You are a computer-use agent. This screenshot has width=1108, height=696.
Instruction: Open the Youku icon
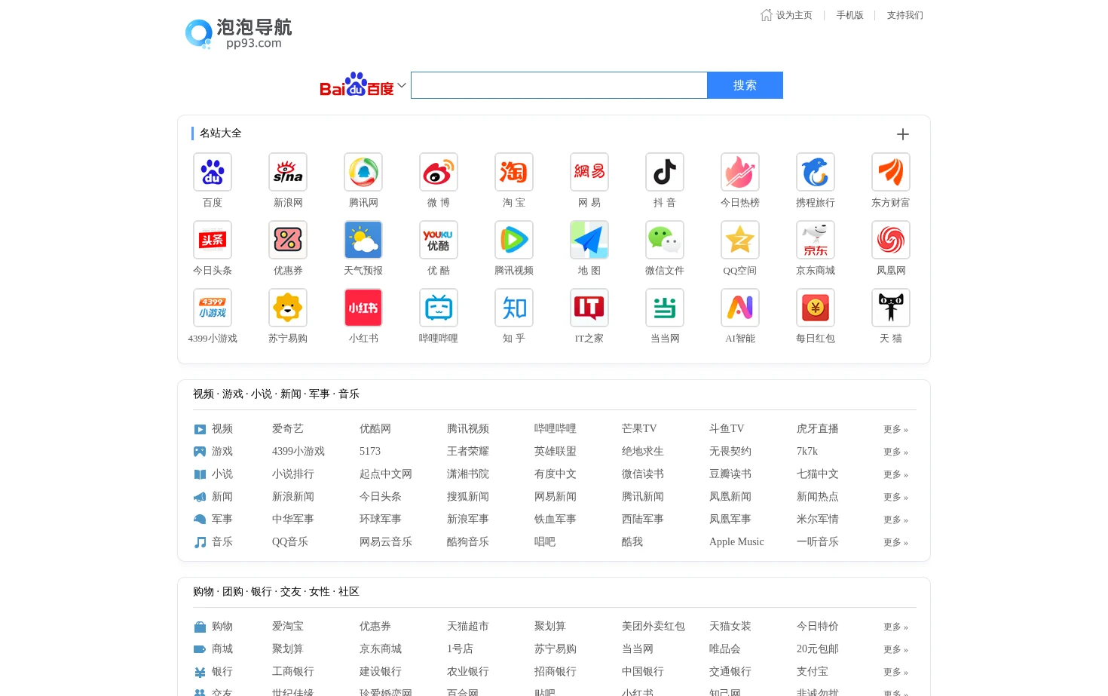(439, 240)
